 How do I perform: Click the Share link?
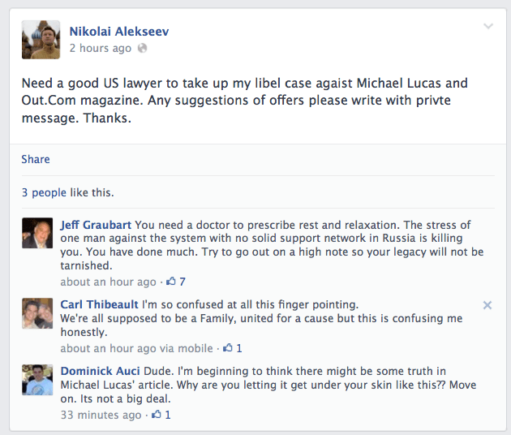[36, 159]
